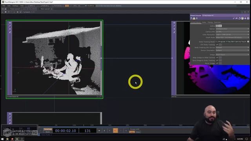
Task: Click node color circle in parameter header
Action: click(x=248, y=18)
